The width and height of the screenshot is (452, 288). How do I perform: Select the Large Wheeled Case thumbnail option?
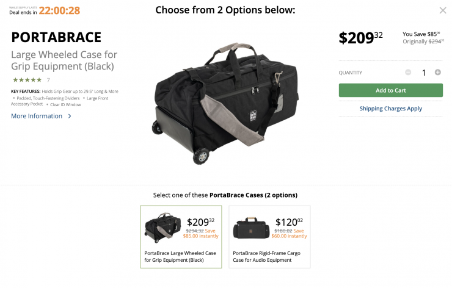click(x=162, y=228)
